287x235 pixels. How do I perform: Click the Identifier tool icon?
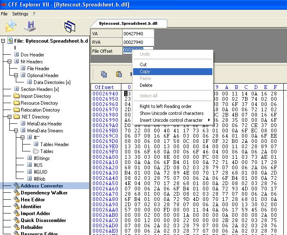17,206
